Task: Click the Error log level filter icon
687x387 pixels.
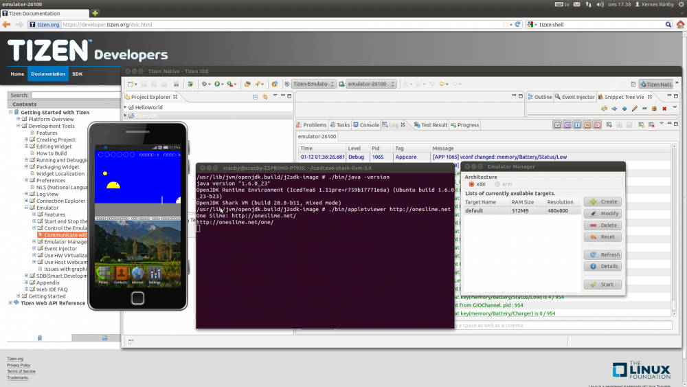Action: tap(598, 125)
